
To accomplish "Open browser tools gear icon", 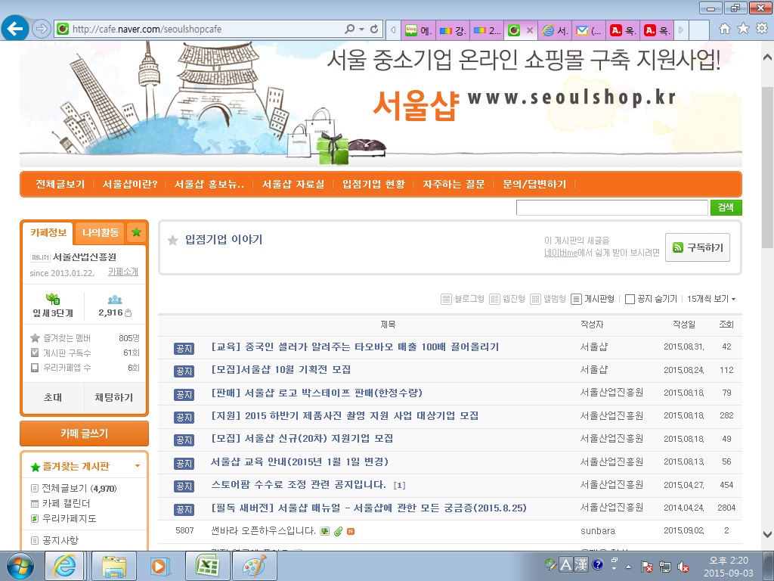I will coord(762,29).
